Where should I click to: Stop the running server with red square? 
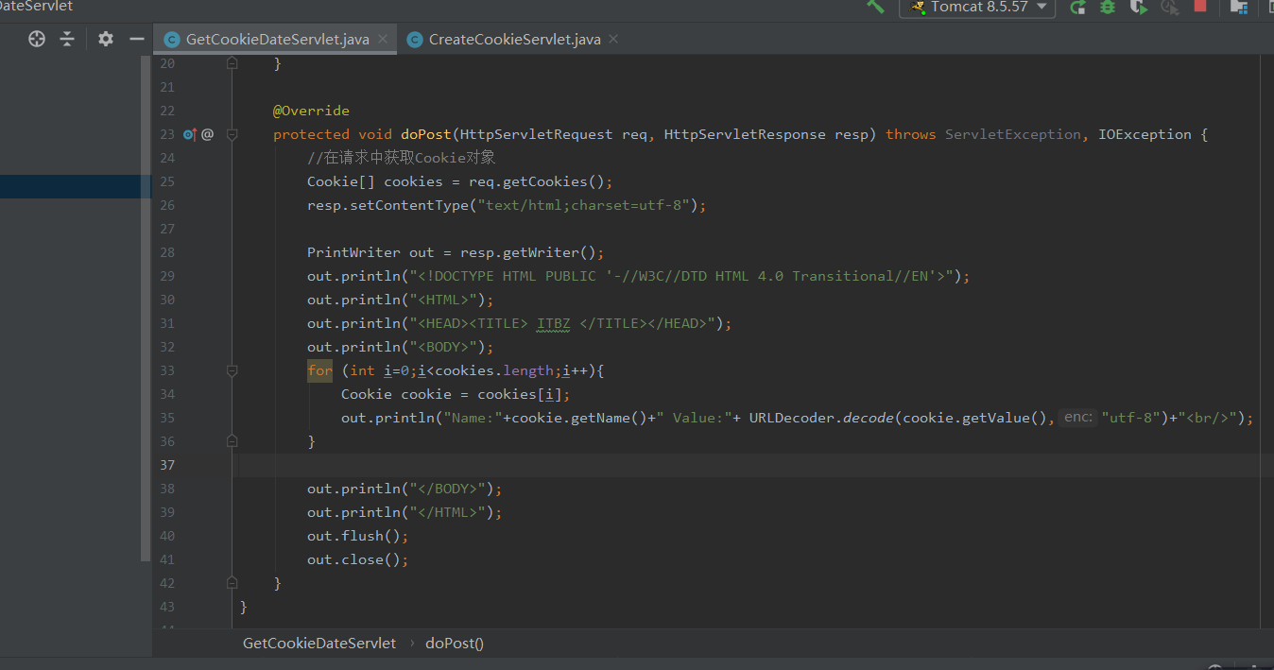pyautogui.click(x=1200, y=6)
